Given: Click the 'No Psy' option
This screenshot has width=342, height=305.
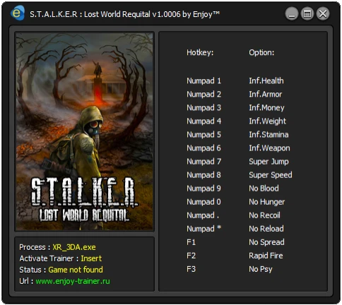Looking at the screenshot, I should point(261,269).
